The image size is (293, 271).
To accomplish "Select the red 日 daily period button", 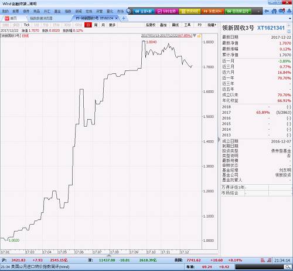I will point(88,25).
